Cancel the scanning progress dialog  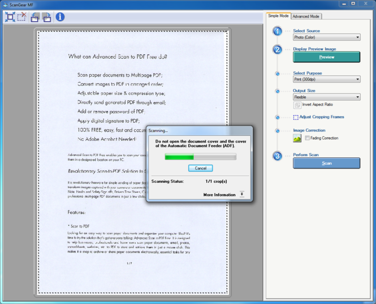201,168
